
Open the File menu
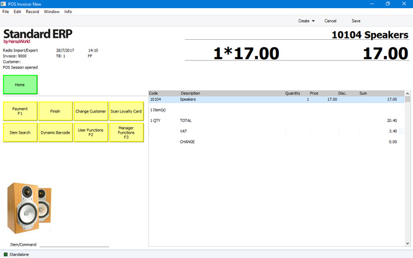[x=6, y=12]
